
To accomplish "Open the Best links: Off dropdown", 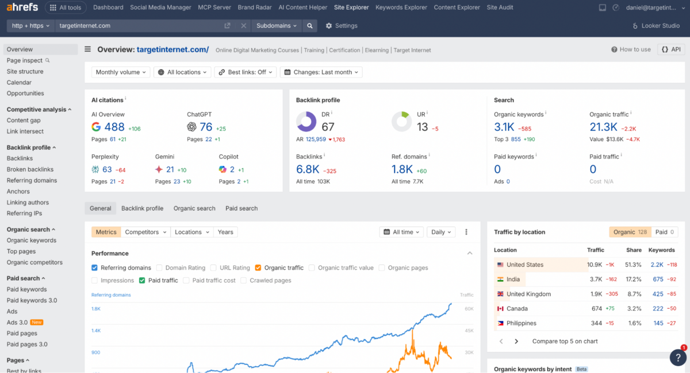I will coord(246,72).
